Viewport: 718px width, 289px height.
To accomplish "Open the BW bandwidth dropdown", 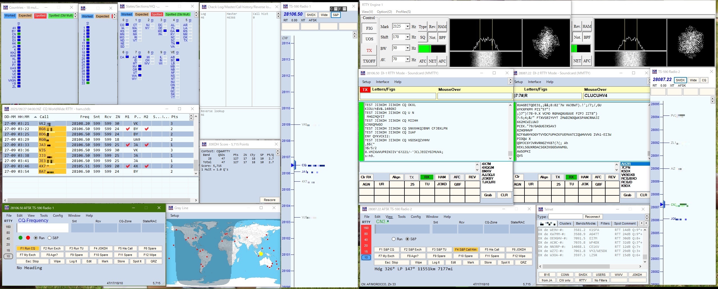I will tap(408, 48).
